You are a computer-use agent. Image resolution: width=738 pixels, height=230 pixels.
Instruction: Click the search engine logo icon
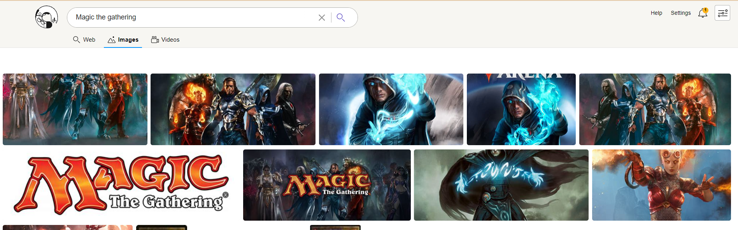pyautogui.click(x=47, y=17)
